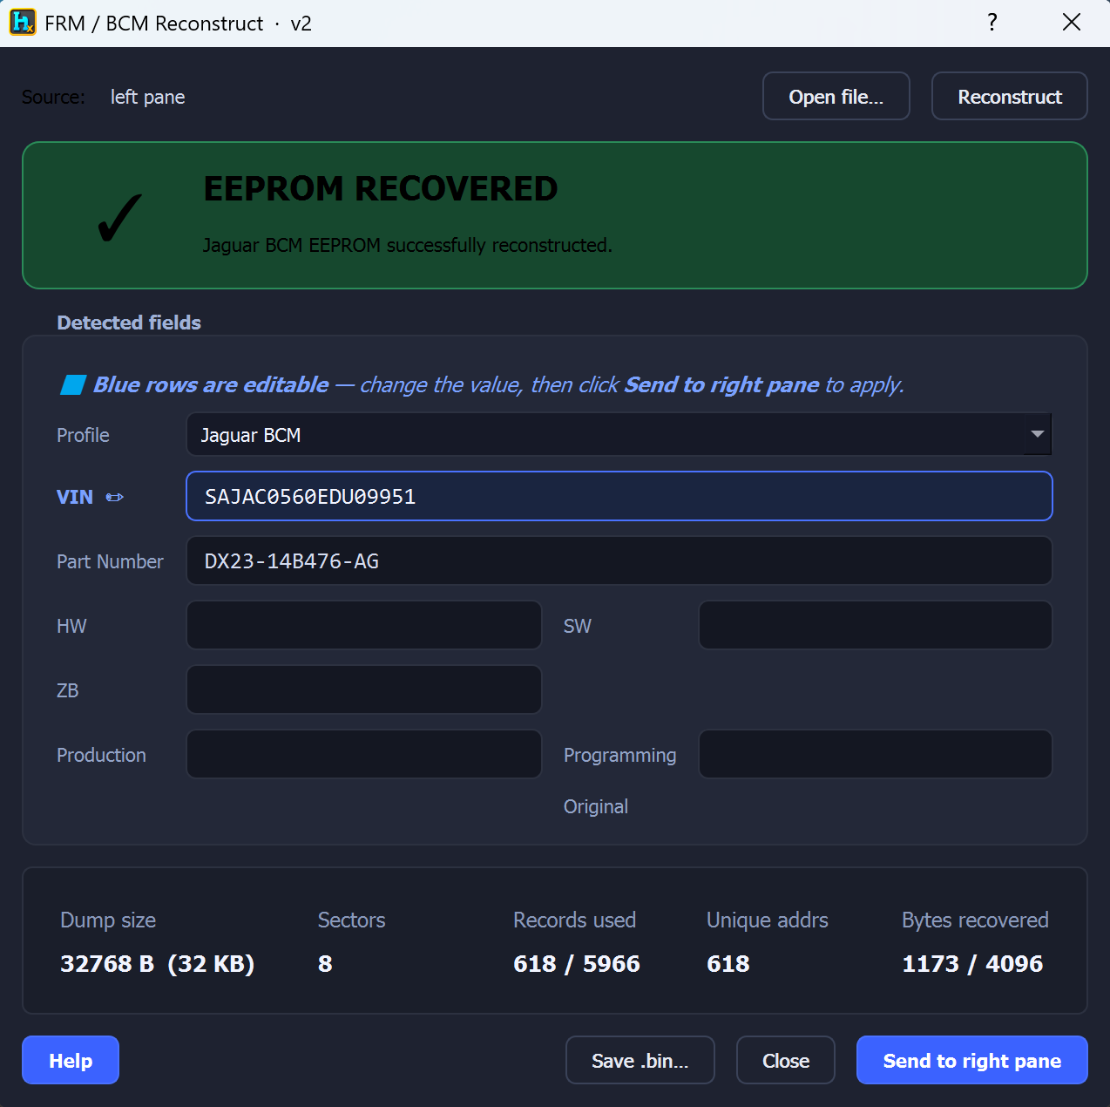The image size is (1110, 1107).
Task: Click the Help button
Action: [71, 1060]
